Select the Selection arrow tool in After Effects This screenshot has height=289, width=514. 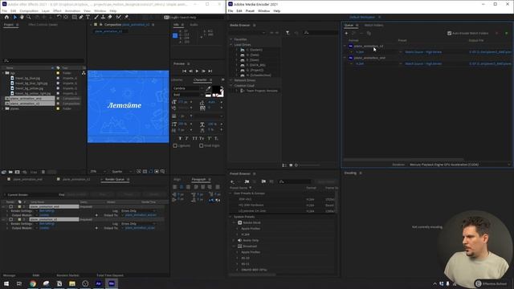tap(15, 17)
